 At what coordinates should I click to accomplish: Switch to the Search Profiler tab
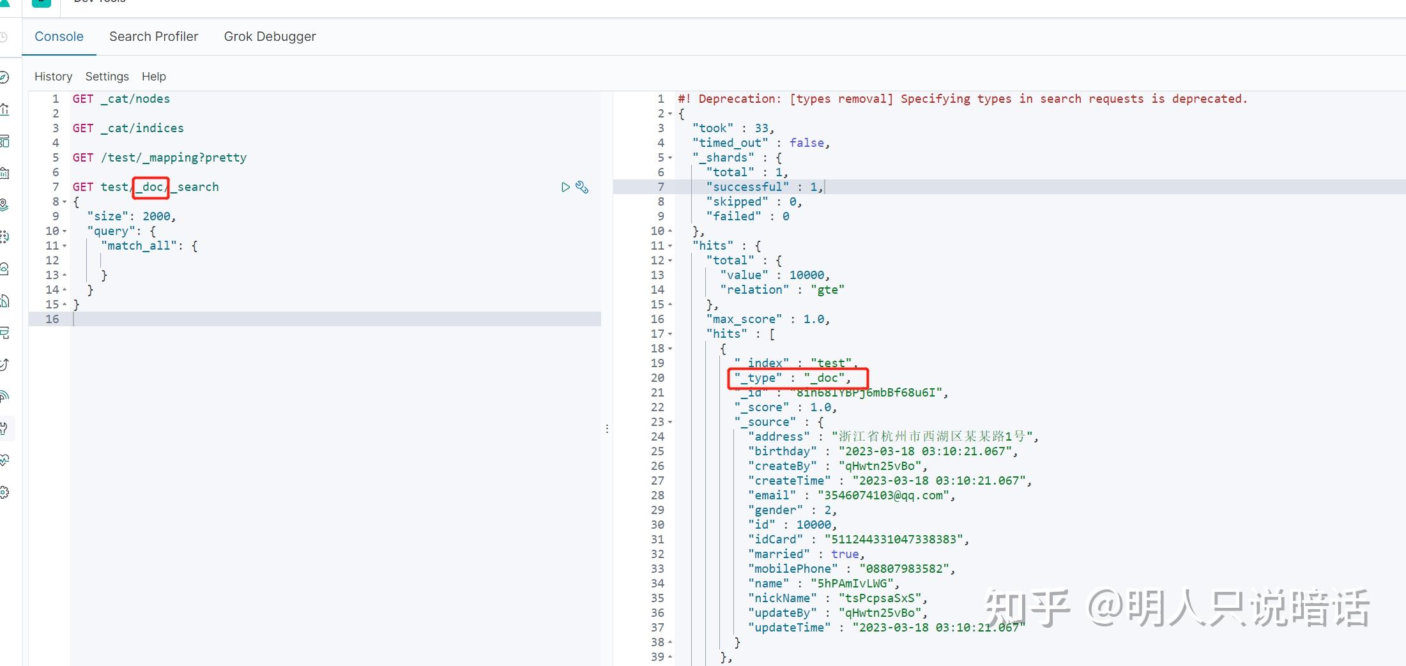point(153,36)
